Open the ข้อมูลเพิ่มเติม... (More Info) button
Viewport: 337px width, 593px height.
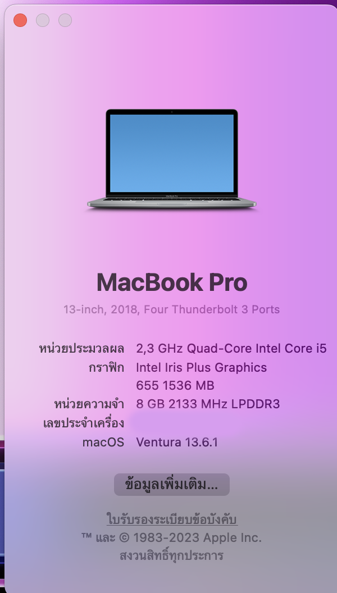pyautogui.click(x=172, y=485)
